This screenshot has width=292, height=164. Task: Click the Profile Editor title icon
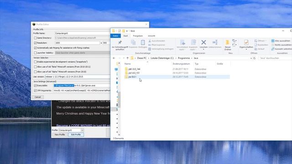click(34, 24)
